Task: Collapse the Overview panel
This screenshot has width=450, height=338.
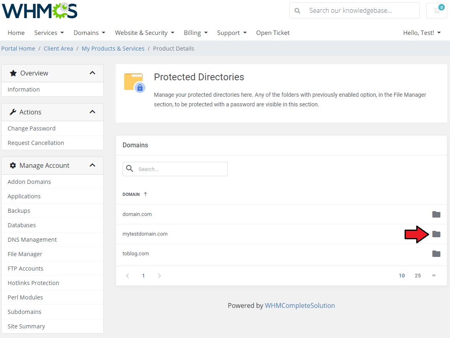Action: pos(92,73)
